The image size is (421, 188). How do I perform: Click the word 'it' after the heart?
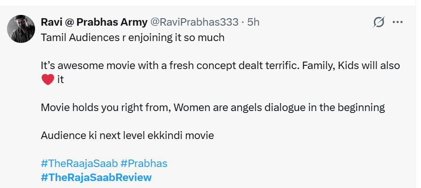(60, 80)
